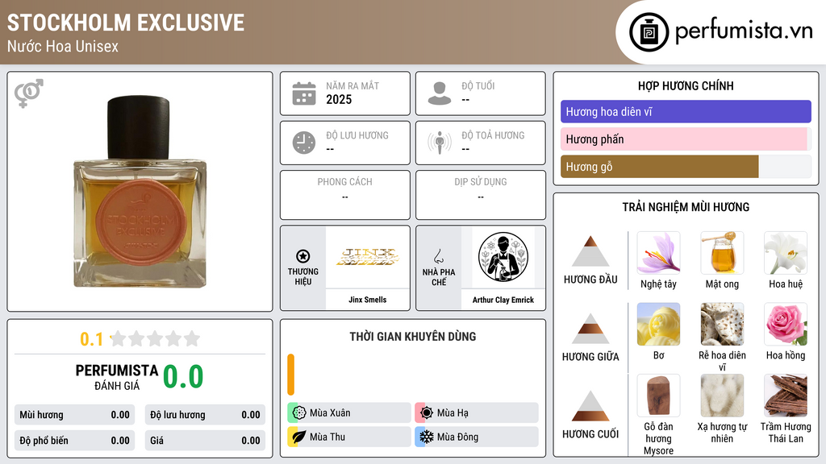This screenshot has width=826, height=464.
Task: Click the release year 2025 value
Action: pyautogui.click(x=339, y=99)
